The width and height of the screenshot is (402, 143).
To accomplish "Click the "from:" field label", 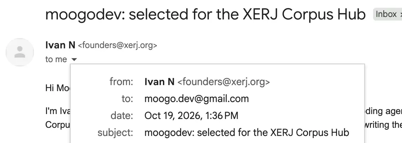I will point(122,82).
